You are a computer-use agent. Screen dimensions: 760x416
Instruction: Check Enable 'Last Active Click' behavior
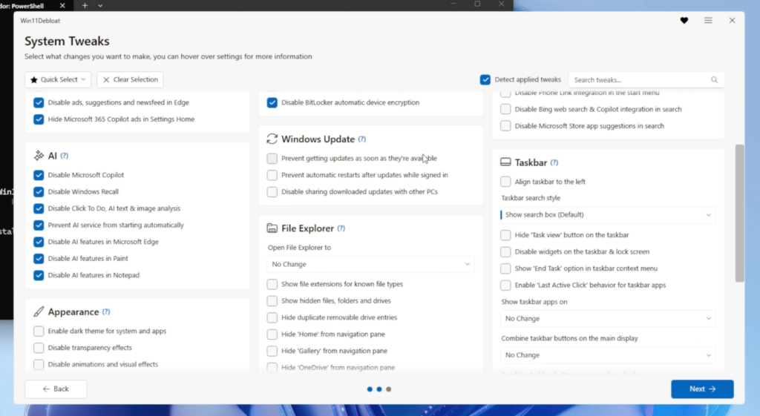(x=505, y=285)
